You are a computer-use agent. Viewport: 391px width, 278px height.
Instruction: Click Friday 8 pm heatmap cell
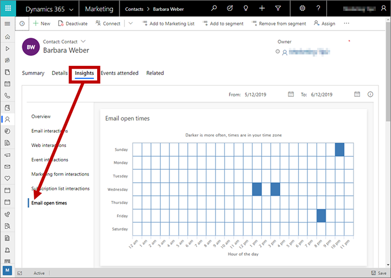(x=321, y=215)
